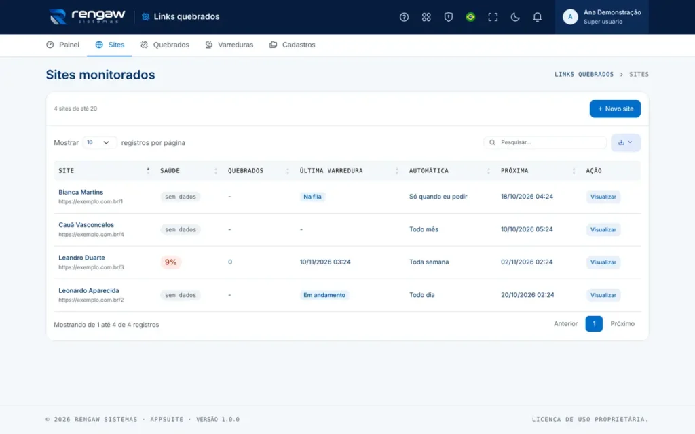Open the Leonardo Aparecida site link
Screen dimensions: 695x434
click(89, 290)
